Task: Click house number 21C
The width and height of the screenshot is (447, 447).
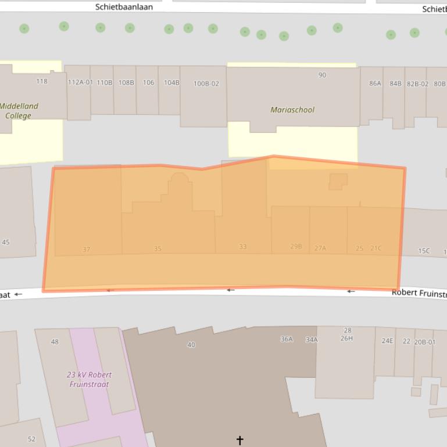Action: point(376,248)
